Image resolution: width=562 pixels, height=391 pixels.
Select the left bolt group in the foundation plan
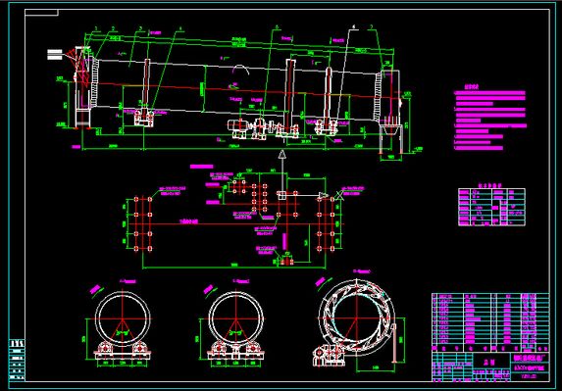142,223
